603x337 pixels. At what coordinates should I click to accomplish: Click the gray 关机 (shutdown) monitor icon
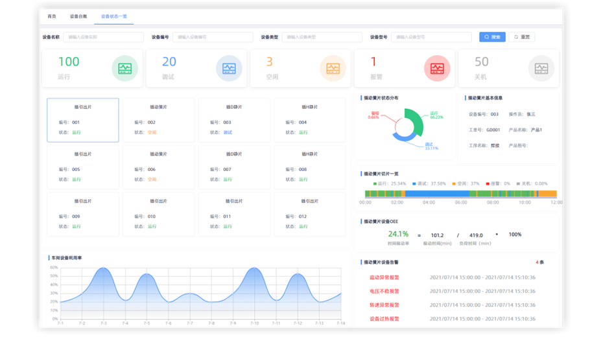click(541, 68)
